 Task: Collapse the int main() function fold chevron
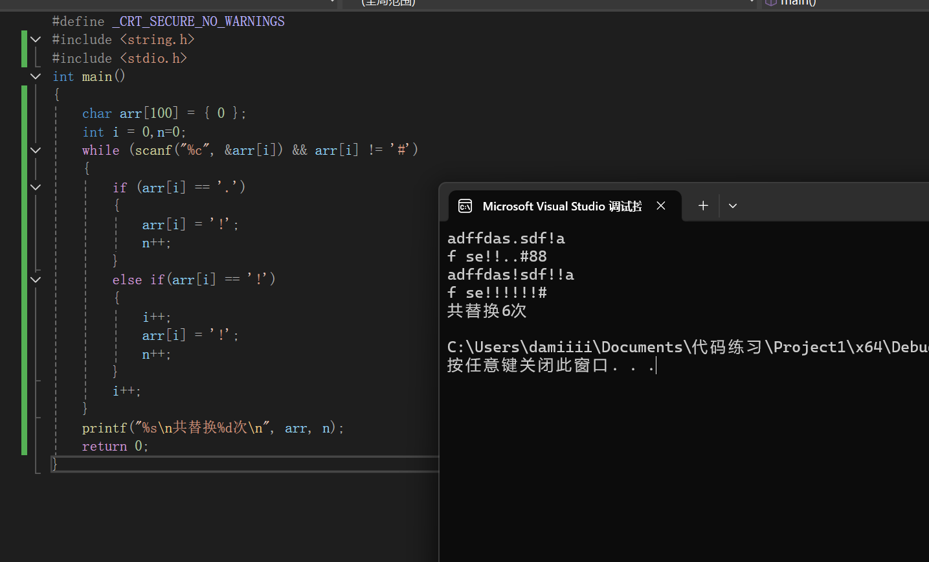[x=36, y=76]
